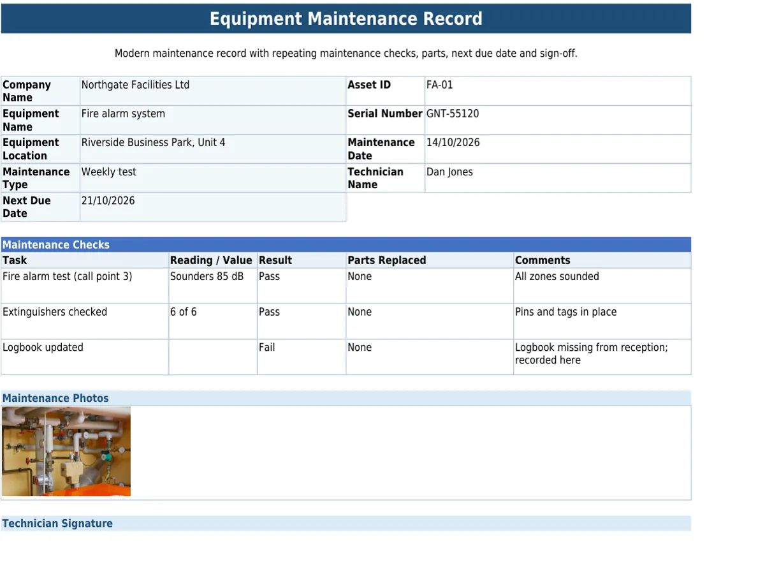Select Parts Replaced 'None' for Extinguishers checked
This screenshot has width=765, height=574.
coord(430,321)
